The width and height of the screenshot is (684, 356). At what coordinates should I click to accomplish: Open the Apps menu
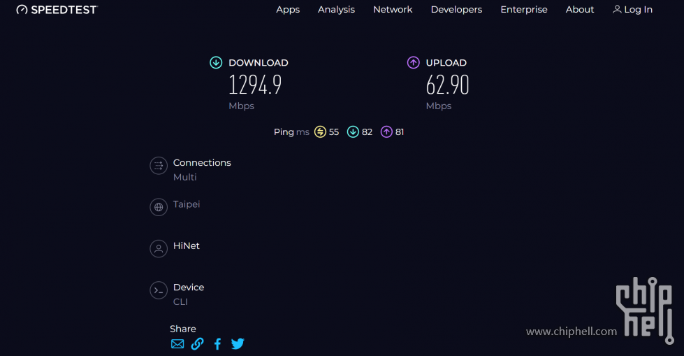point(288,10)
